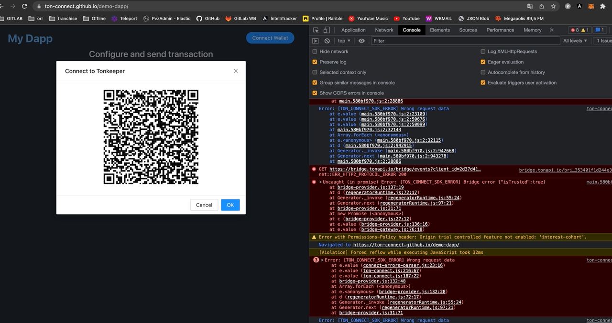Activate the DevTools inspect element tool
Screen dimensions: 612x323
click(x=316, y=30)
